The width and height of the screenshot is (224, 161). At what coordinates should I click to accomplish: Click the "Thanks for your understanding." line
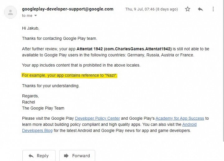(x=50, y=86)
